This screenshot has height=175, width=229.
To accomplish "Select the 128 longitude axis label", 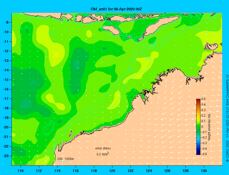I will click(x=186, y=171).
